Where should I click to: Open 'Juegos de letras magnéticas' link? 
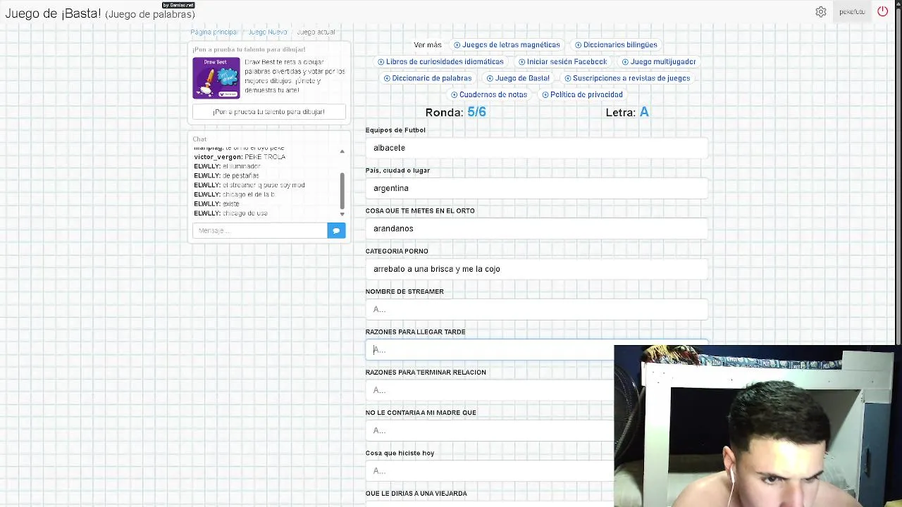[x=507, y=45]
